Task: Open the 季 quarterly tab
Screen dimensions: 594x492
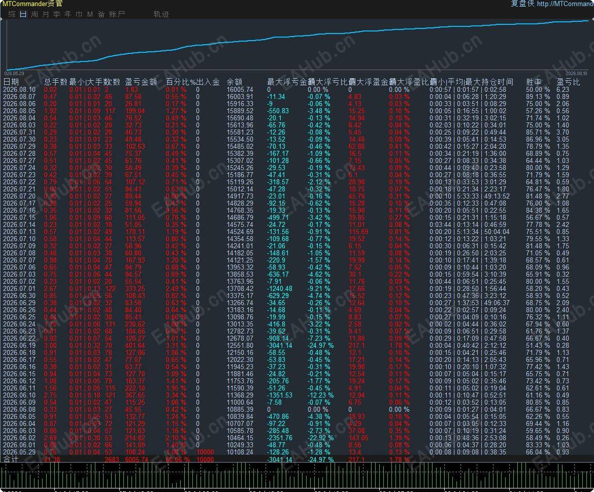Action: (57, 14)
